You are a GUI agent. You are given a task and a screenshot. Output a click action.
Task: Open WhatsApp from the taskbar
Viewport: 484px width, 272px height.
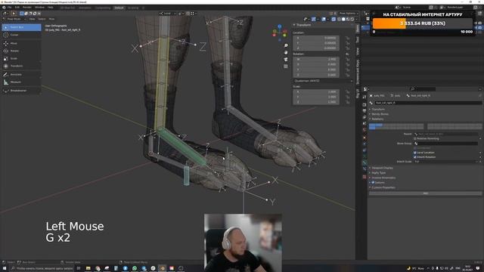(135, 268)
